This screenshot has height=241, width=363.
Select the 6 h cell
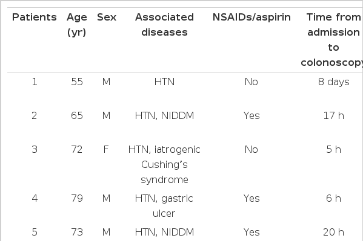coord(333,199)
